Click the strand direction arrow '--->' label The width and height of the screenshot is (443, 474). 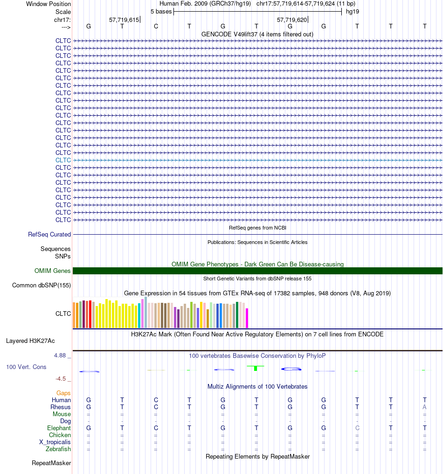tap(66, 28)
